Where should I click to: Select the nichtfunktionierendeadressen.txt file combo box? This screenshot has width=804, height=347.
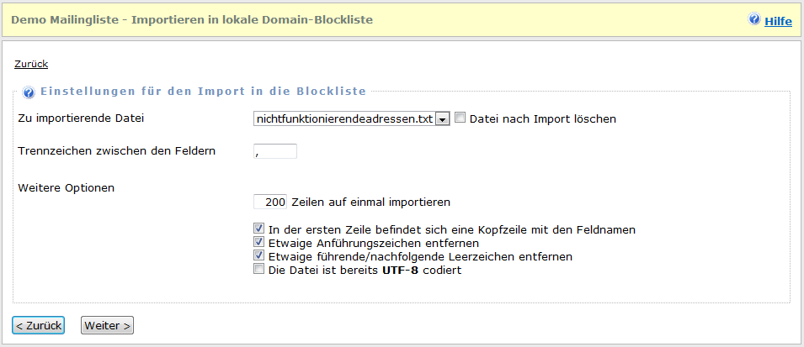(344, 119)
